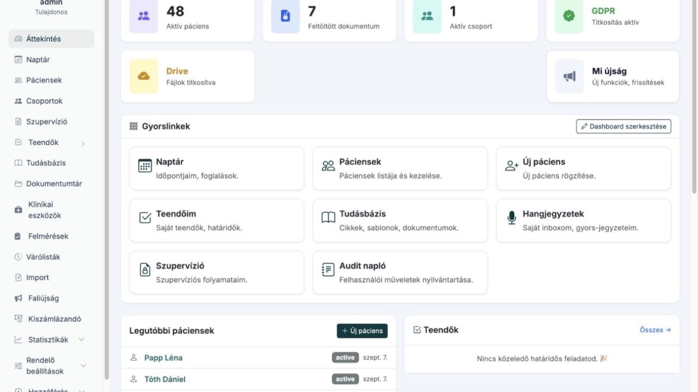
Task: Click the green Aktív csoport icon
Action: [x=427, y=16]
